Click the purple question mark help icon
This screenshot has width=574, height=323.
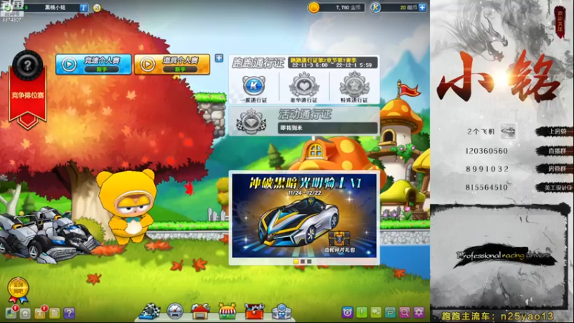tap(69, 313)
